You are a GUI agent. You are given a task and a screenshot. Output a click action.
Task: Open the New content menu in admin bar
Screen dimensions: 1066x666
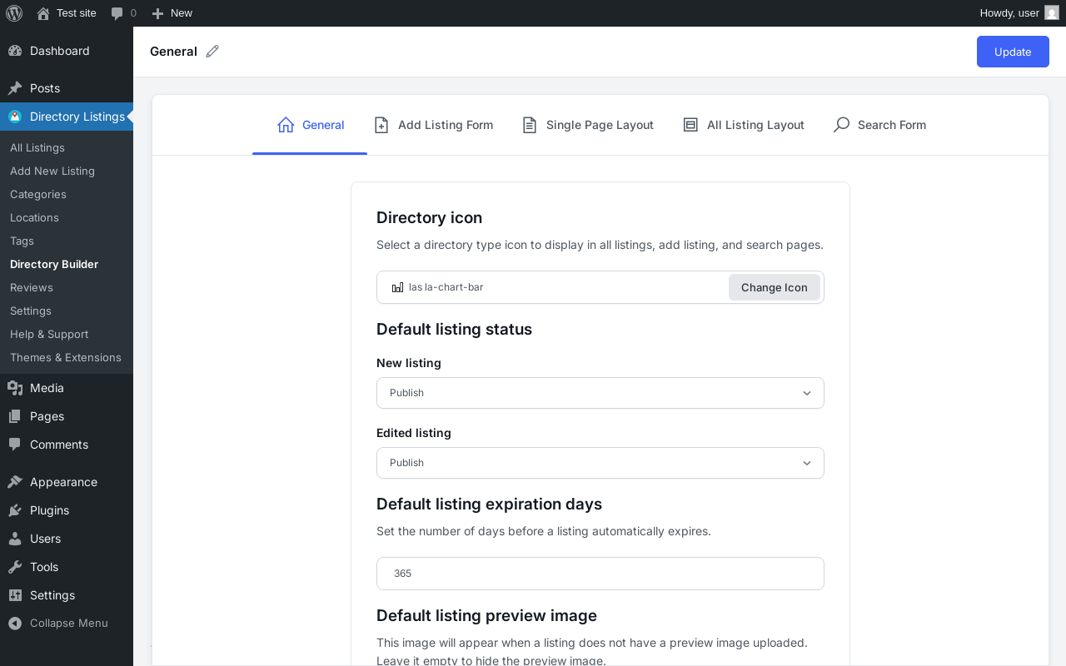pos(172,13)
